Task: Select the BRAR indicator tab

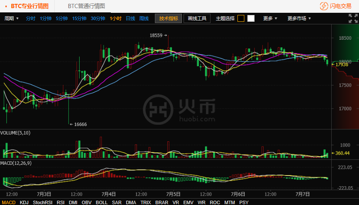Action: 162,202
